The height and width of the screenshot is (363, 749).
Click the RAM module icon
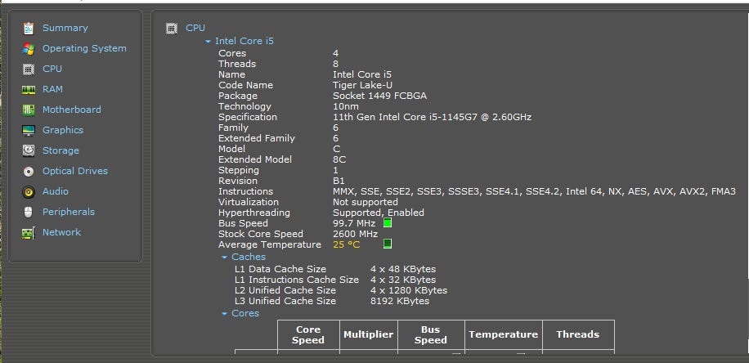pos(29,90)
